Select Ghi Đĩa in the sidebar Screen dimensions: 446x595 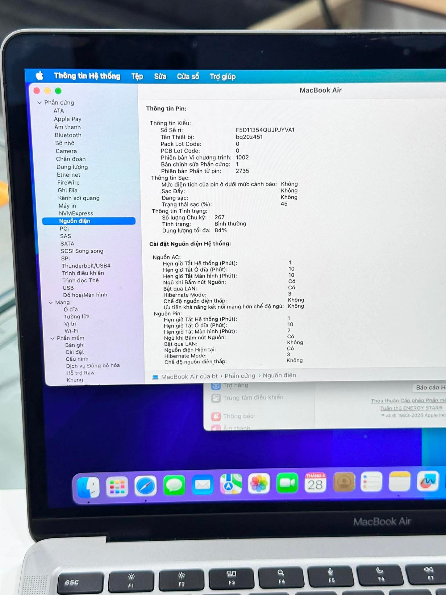(x=67, y=190)
